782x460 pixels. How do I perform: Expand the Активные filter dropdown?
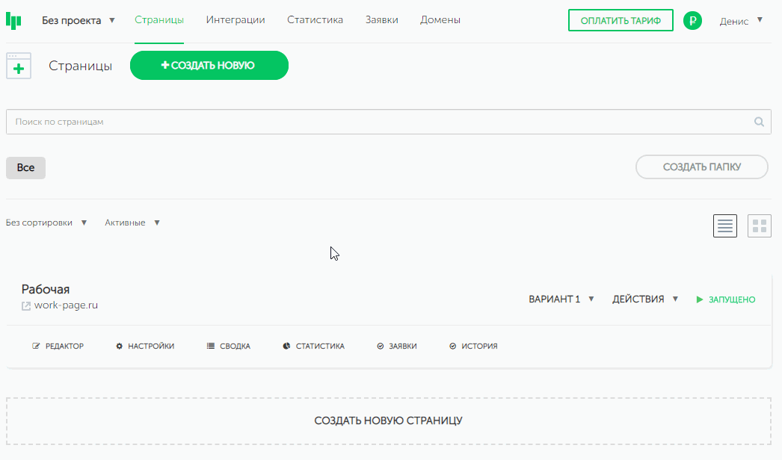pyautogui.click(x=132, y=223)
